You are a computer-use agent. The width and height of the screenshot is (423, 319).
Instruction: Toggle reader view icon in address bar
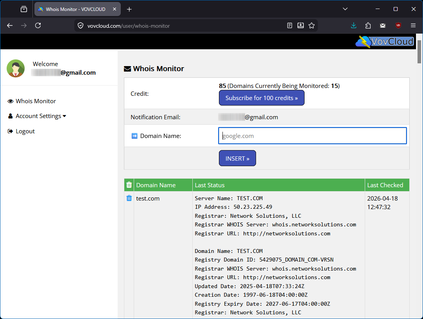coord(290,25)
